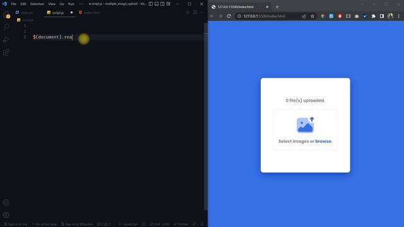Toggle the secondary side bar layout icon
Screen dimensions: 404x227
pyautogui.click(x=162, y=4)
